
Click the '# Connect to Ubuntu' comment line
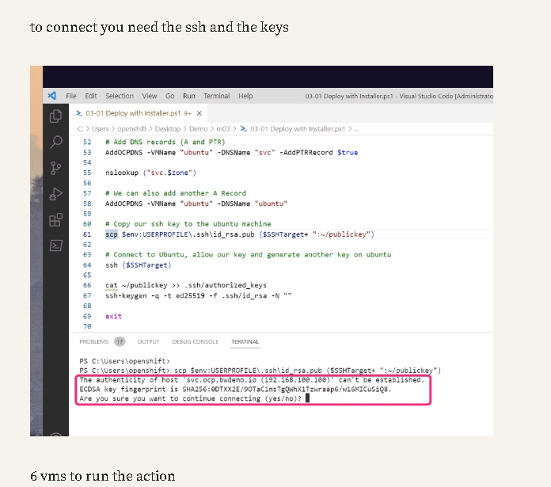[x=248, y=255]
